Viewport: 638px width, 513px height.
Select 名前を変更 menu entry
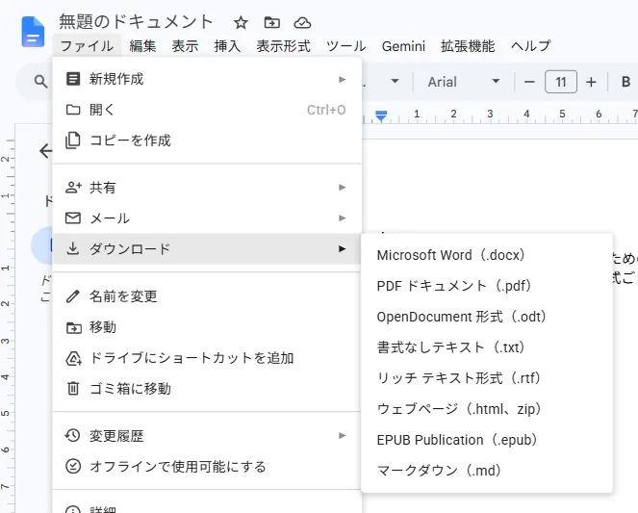click(x=207, y=296)
